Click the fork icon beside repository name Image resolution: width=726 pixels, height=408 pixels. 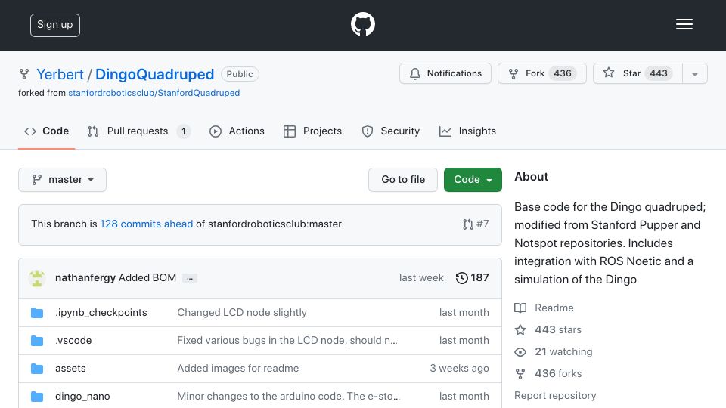tap(24, 74)
